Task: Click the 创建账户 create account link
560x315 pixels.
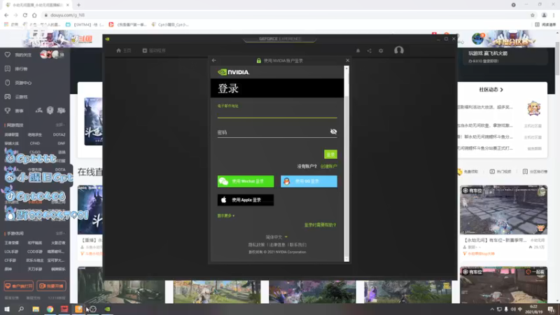Action: 328,167
